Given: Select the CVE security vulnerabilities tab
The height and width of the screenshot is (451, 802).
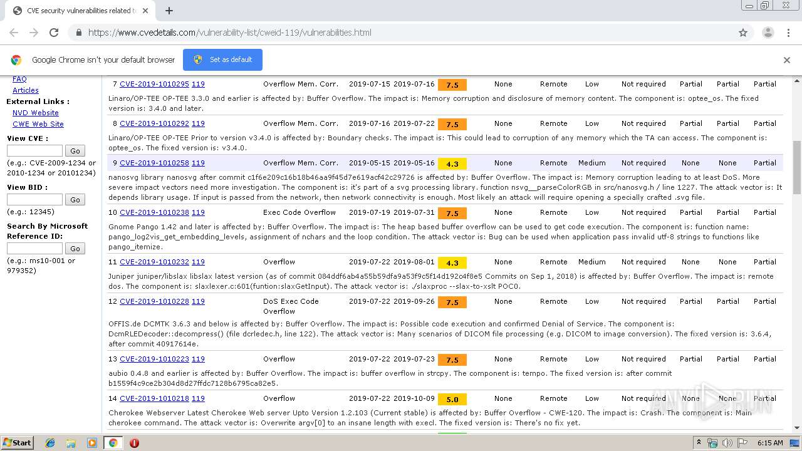Looking at the screenshot, I should click(x=80, y=11).
